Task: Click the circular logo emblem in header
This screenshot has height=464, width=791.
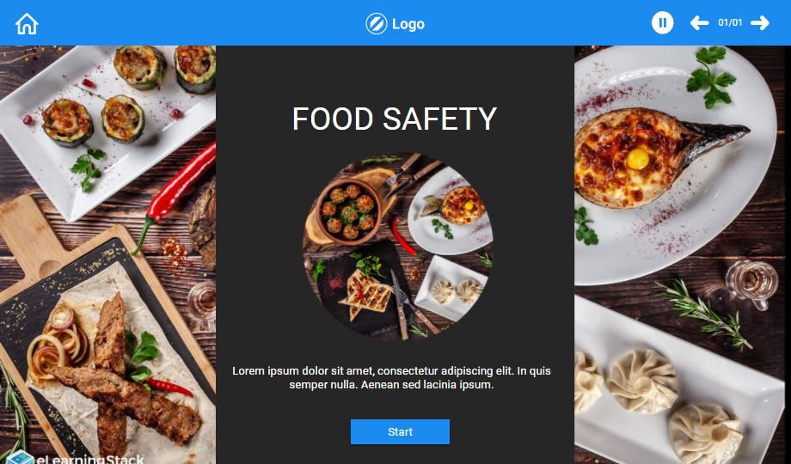Action: point(377,24)
